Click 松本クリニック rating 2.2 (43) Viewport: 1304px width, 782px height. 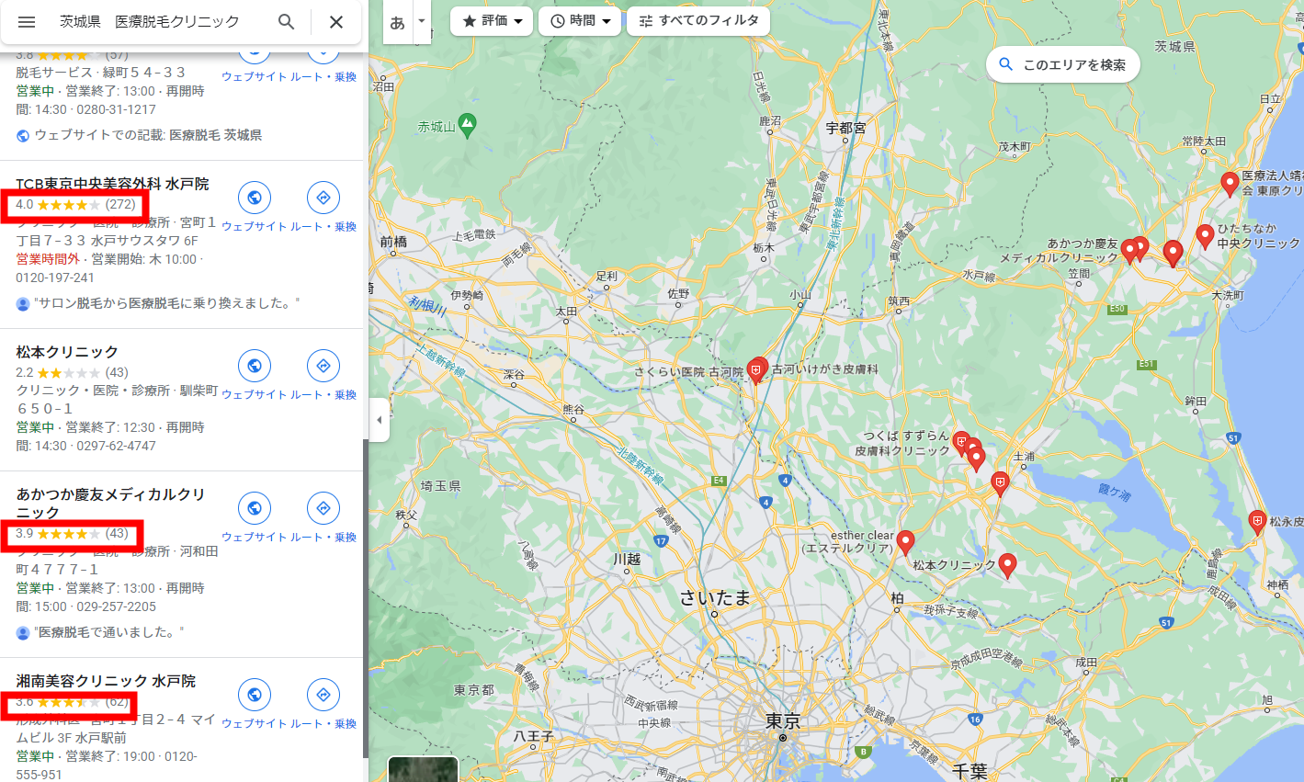pyautogui.click(x=72, y=372)
